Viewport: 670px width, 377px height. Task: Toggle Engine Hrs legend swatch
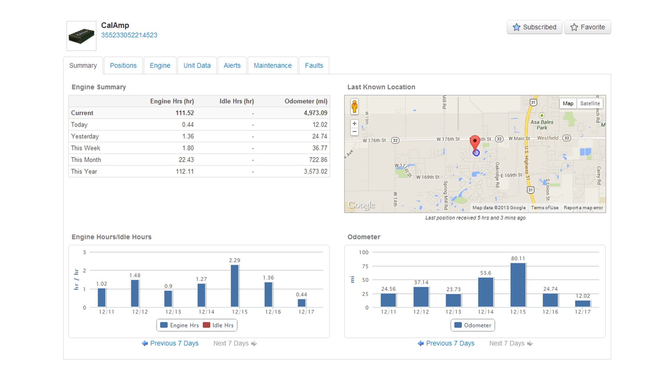tap(164, 325)
